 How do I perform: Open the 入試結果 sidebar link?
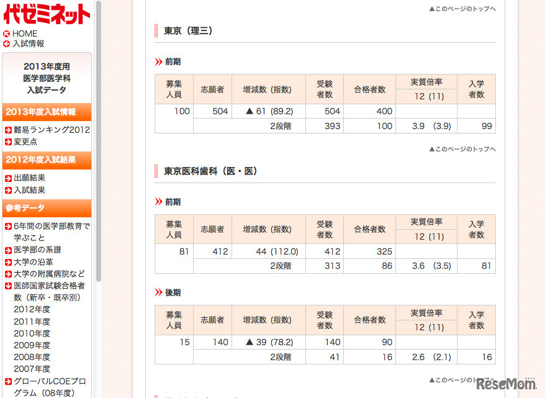coord(29,190)
